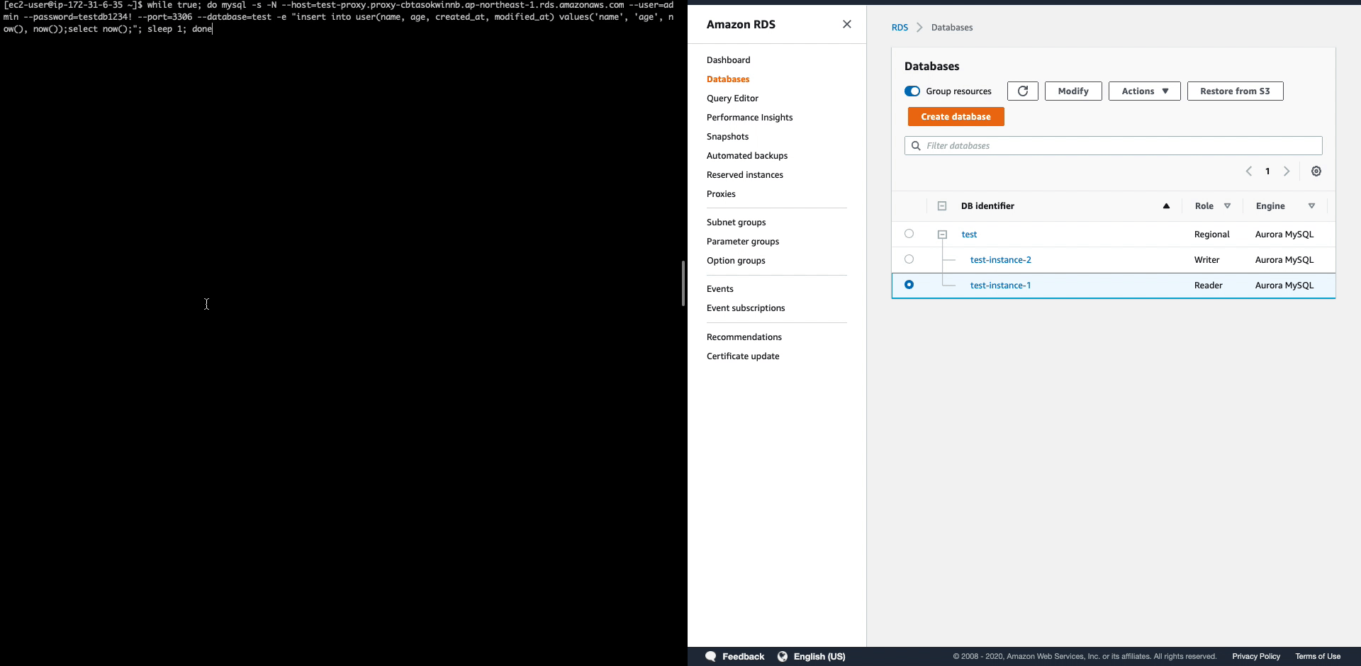
Task: Go to previous page arrow
Action: [1249, 171]
